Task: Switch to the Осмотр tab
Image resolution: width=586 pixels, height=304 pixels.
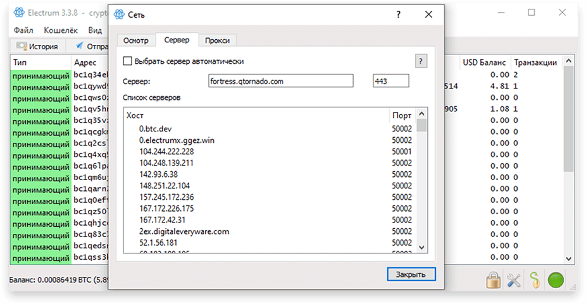Action: 136,40
